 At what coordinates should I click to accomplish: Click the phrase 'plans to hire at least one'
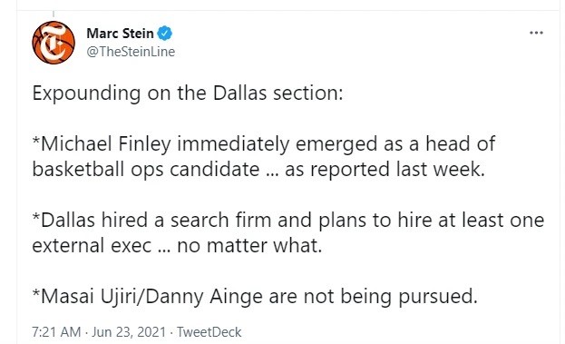[x=431, y=220]
